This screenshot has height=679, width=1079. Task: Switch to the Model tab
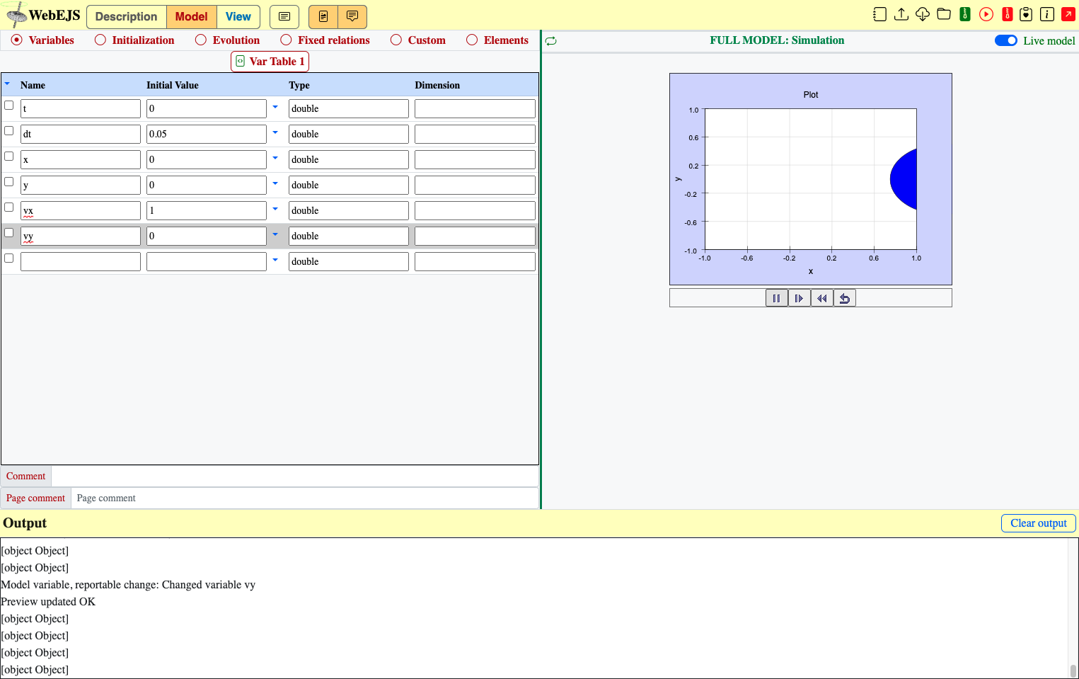pyautogui.click(x=192, y=16)
